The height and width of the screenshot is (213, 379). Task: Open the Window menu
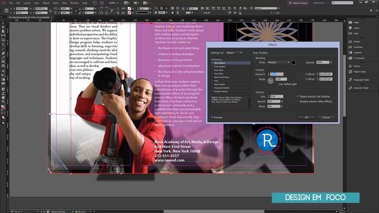click(75, 3)
